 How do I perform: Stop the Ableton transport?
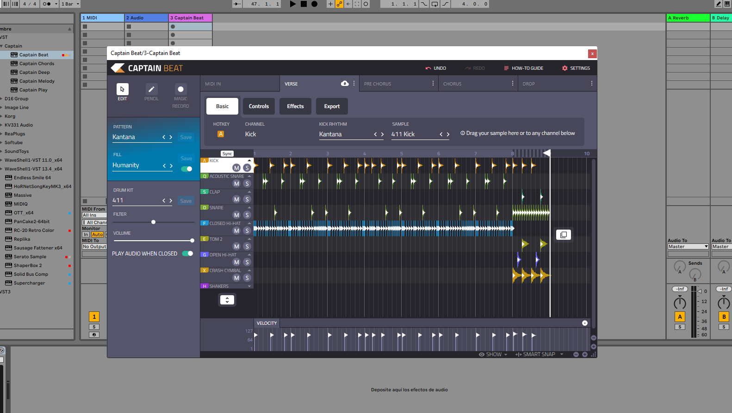click(x=304, y=4)
